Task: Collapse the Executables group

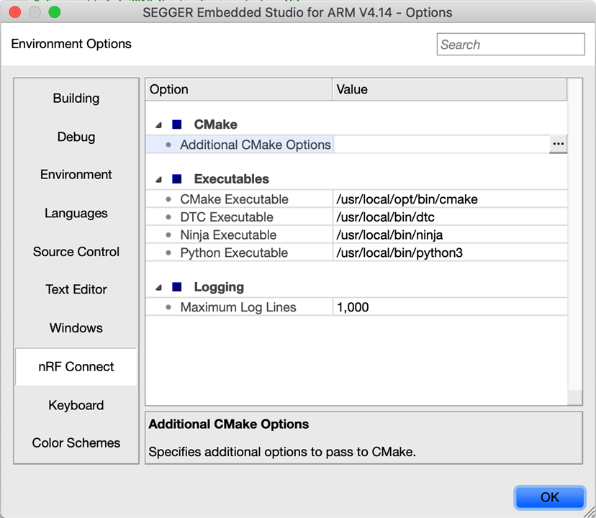Action: (159, 179)
